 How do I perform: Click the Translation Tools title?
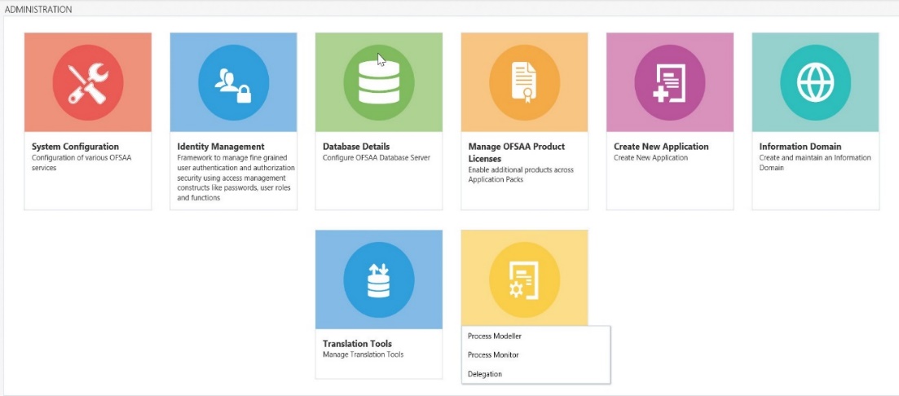click(357, 344)
